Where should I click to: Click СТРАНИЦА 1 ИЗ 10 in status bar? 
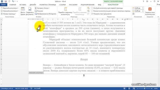point(7,88)
